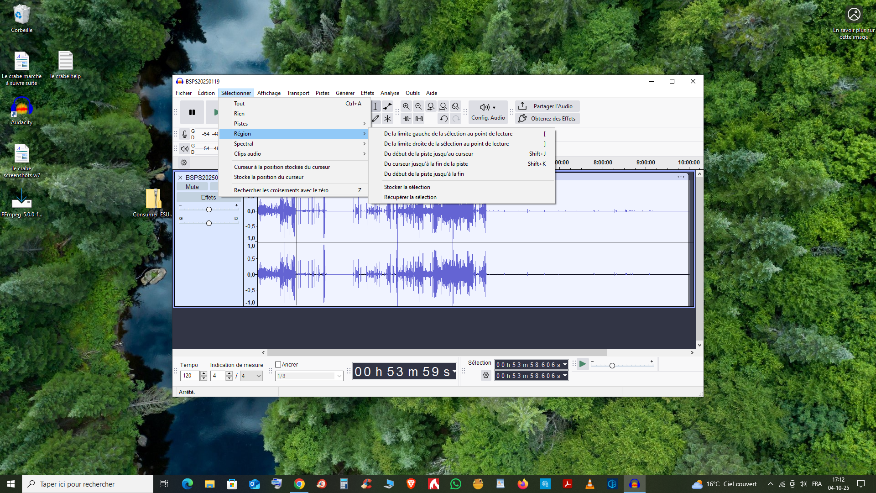
Task: Select the Draw pencil tool
Action: click(x=375, y=119)
